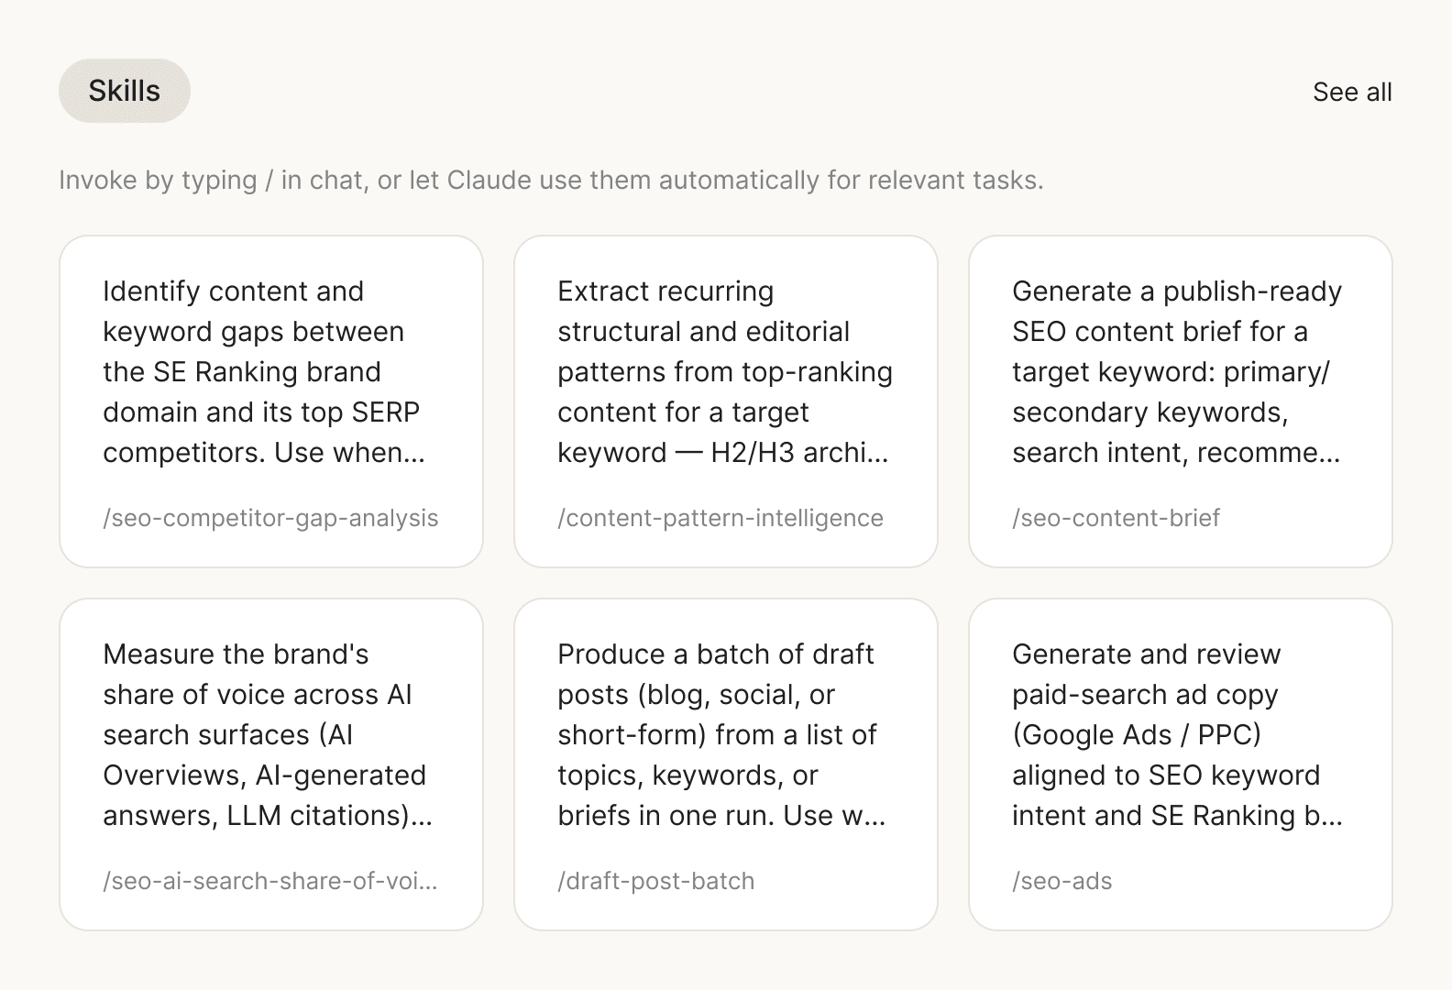
Task: Click the /seo-competitor-gap-analysis command text
Action: tap(270, 518)
